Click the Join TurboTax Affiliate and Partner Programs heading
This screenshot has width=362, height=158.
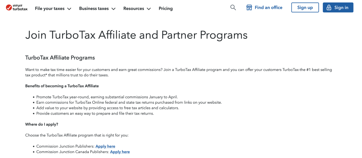coord(136,36)
